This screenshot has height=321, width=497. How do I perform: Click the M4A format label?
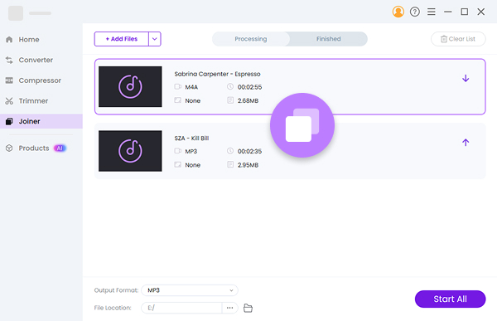pos(191,87)
